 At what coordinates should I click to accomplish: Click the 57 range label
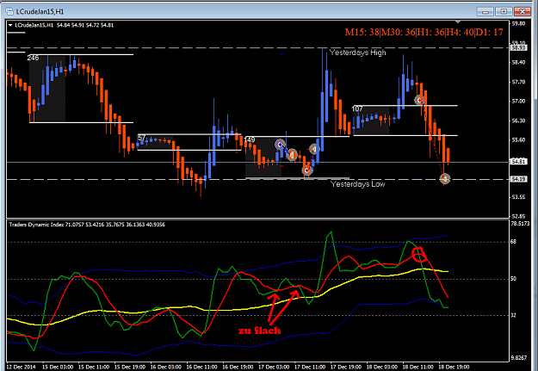pos(141,138)
